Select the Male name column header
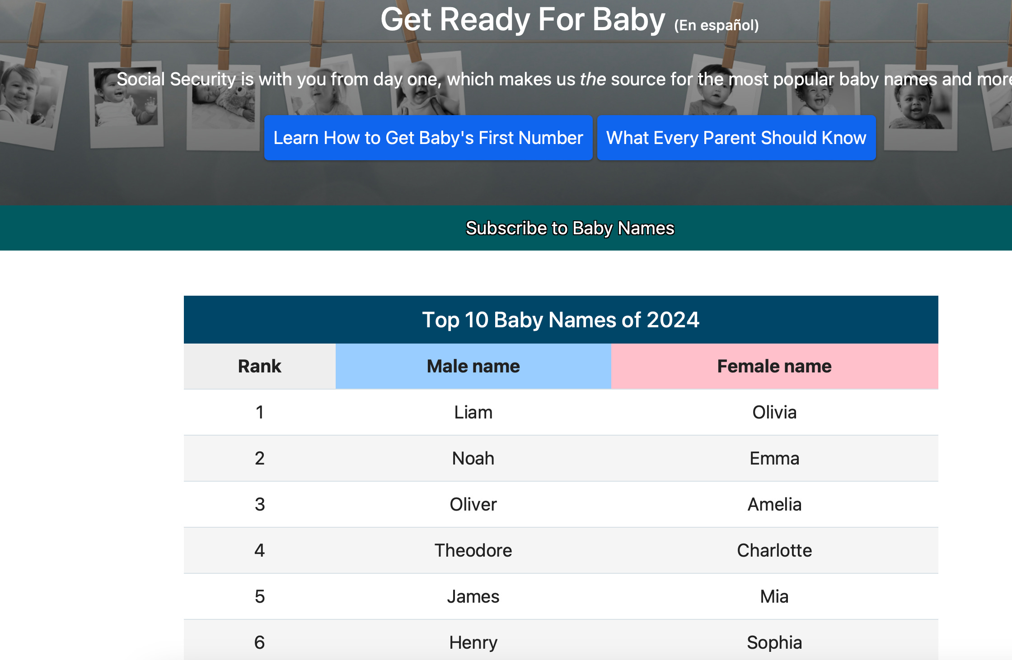The height and width of the screenshot is (660, 1012). coord(473,366)
